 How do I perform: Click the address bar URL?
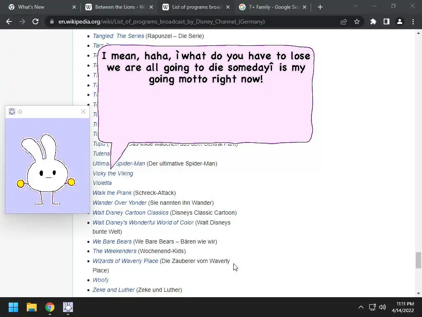pos(162,21)
